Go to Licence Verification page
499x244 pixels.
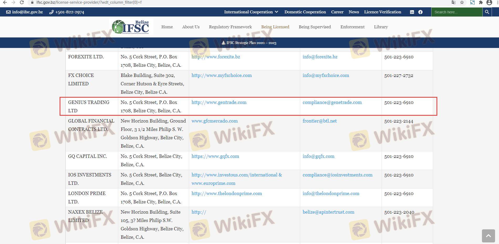tap(382, 12)
